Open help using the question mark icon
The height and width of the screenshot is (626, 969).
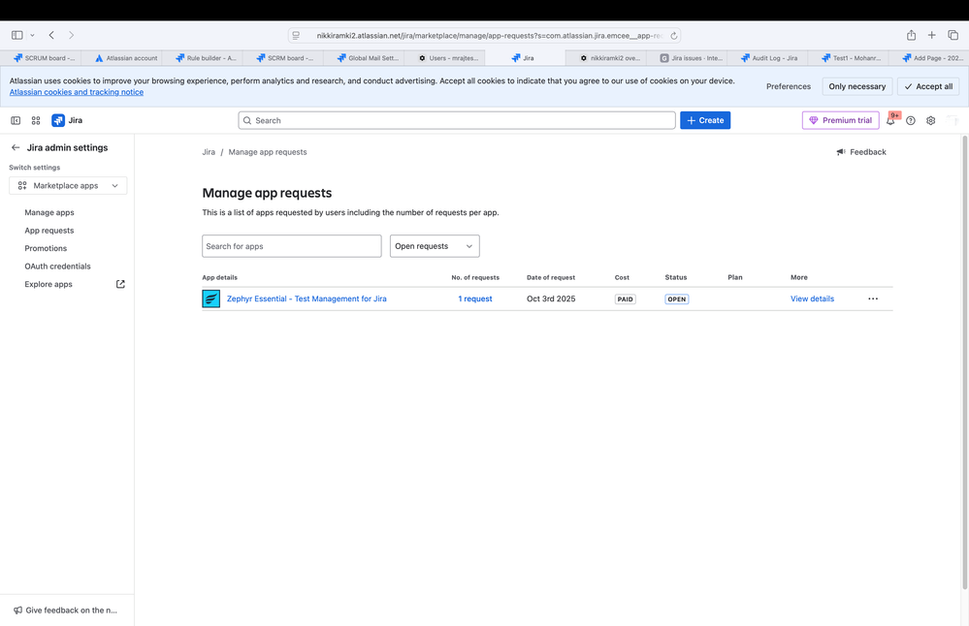tap(910, 120)
